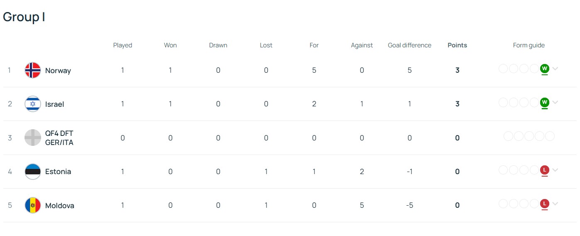Viewport: 580px width, 236px height.
Task: Click the Goal difference column header
Action: (409, 45)
